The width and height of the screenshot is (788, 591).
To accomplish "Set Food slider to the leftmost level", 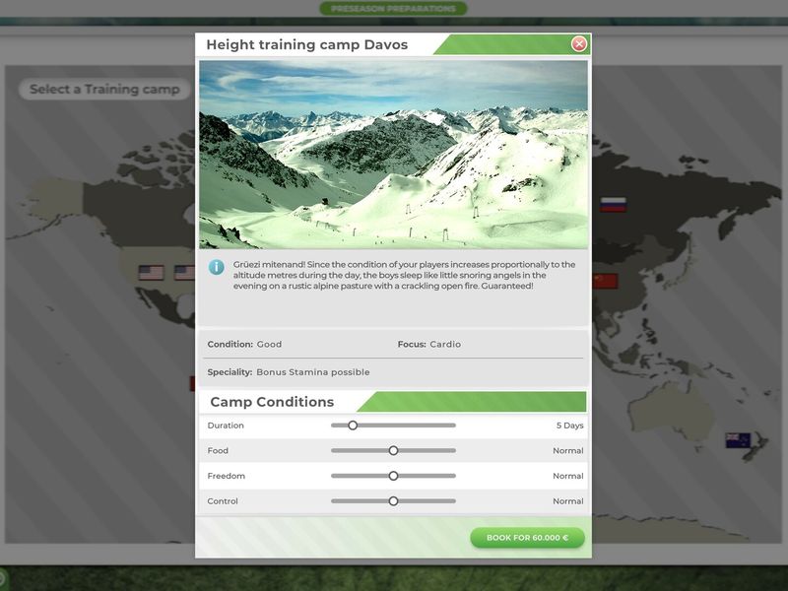I will coord(333,450).
